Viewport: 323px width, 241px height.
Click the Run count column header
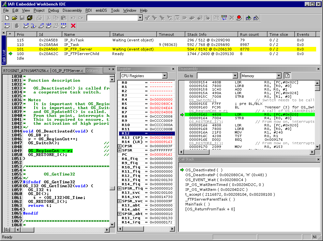point(253,34)
